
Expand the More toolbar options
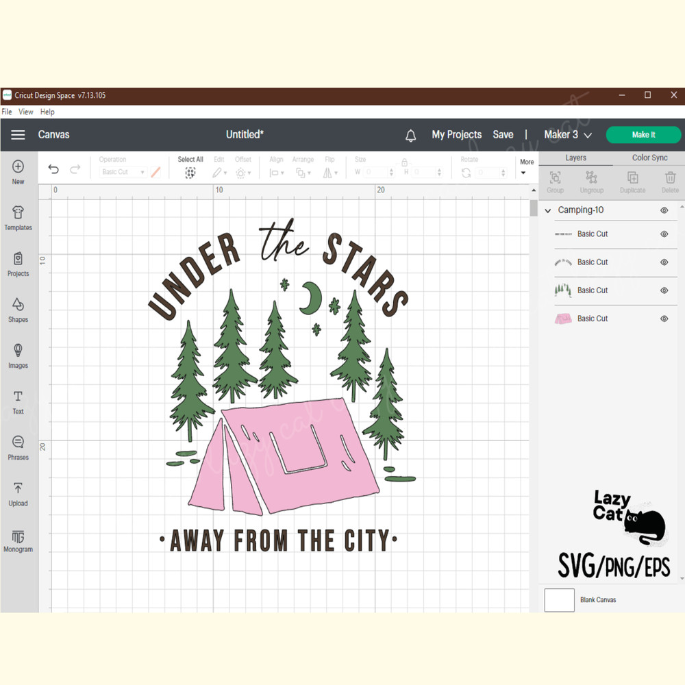[526, 167]
